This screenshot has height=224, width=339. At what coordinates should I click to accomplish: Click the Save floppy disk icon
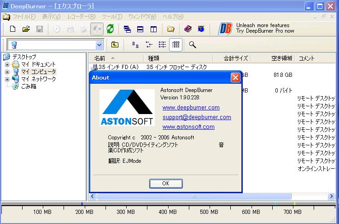40,29
